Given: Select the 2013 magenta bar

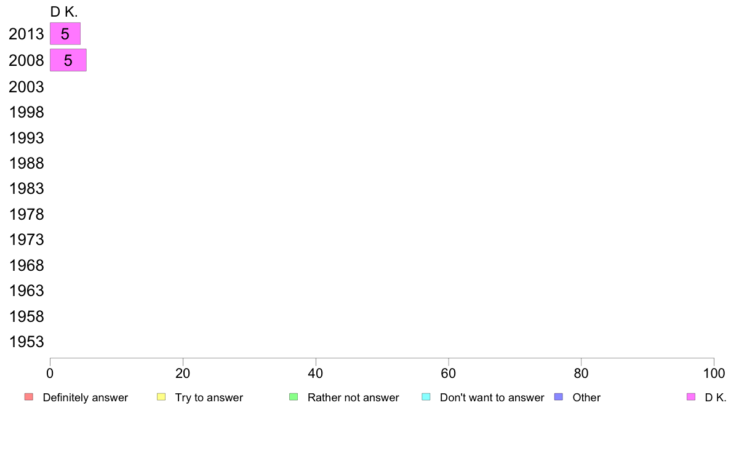Looking at the screenshot, I should point(65,34).
